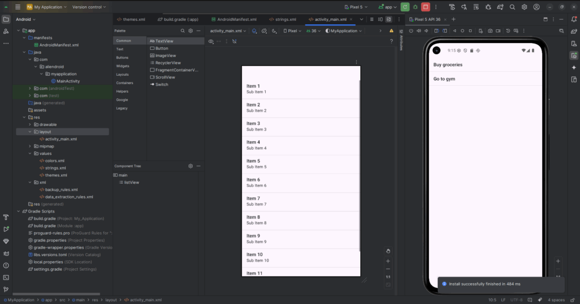Click the yellow warning icon in design toolbar

[x=391, y=31]
